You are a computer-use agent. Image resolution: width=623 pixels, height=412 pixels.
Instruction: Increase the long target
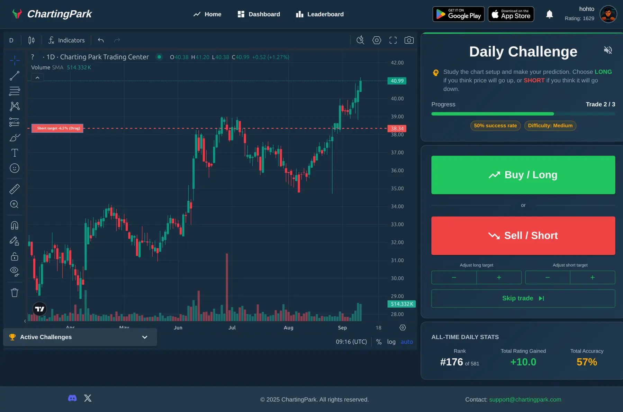(499, 277)
